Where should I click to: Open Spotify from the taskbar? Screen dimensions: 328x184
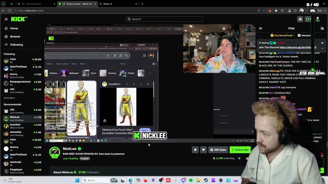191,180
